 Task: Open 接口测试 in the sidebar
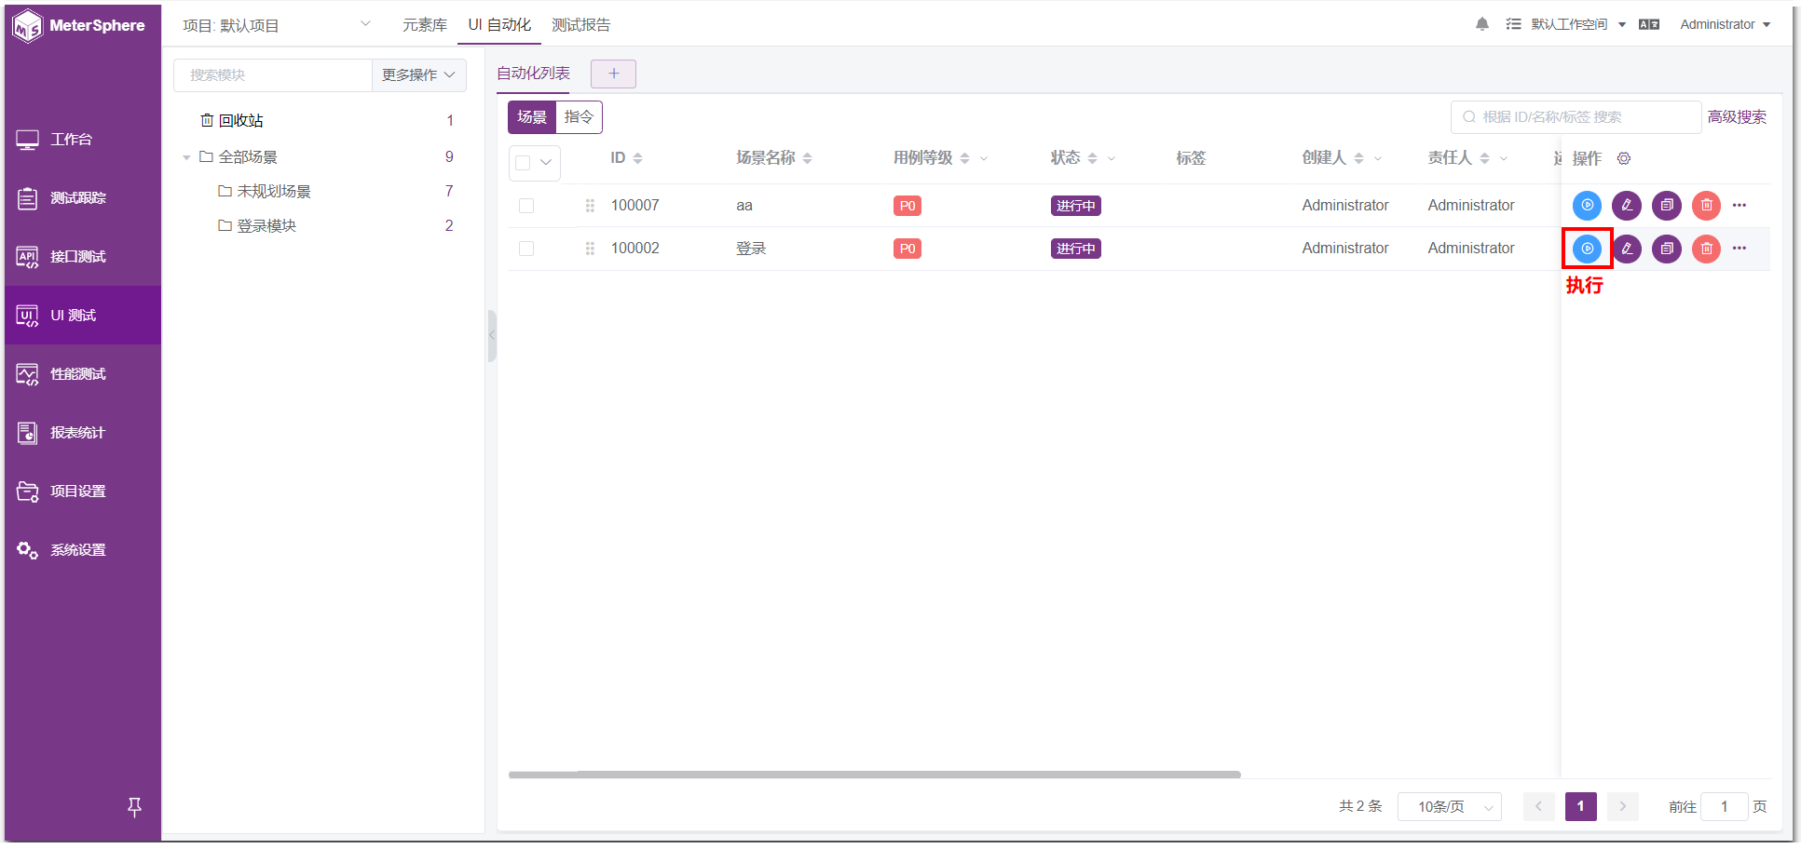82,257
